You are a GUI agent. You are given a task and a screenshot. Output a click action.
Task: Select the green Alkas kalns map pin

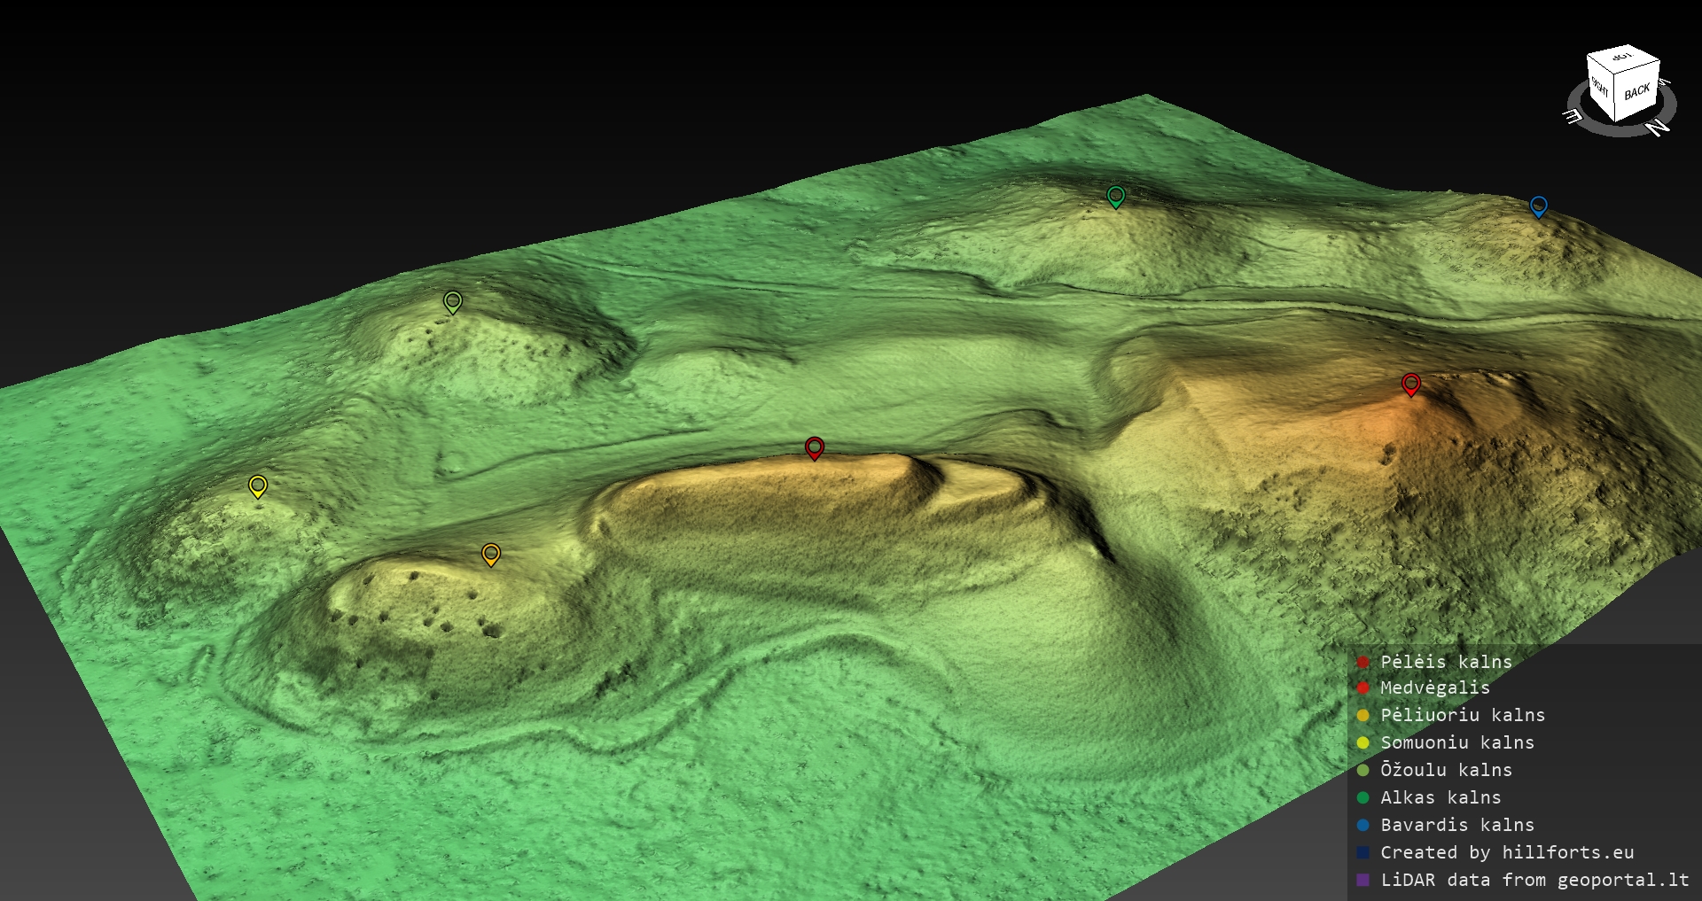[x=1116, y=195]
